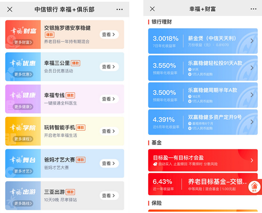Tap the 幸福学院 yellow category tile
Image resolution: width=262 pixels, height=213 pixels.
23,131
